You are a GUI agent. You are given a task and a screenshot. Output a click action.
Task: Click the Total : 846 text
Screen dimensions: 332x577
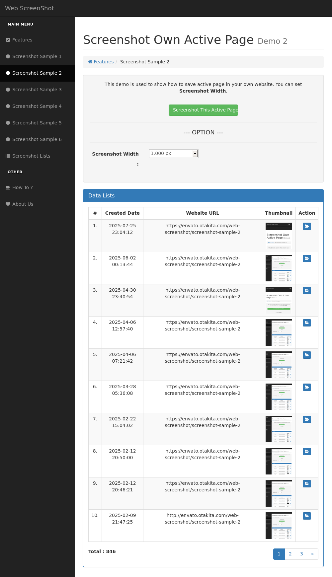click(x=102, y=551)
